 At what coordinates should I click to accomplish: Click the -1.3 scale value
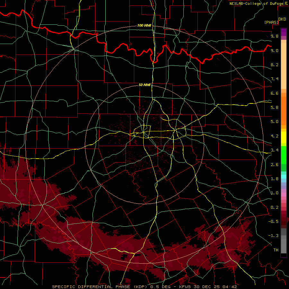click(273, 236)
